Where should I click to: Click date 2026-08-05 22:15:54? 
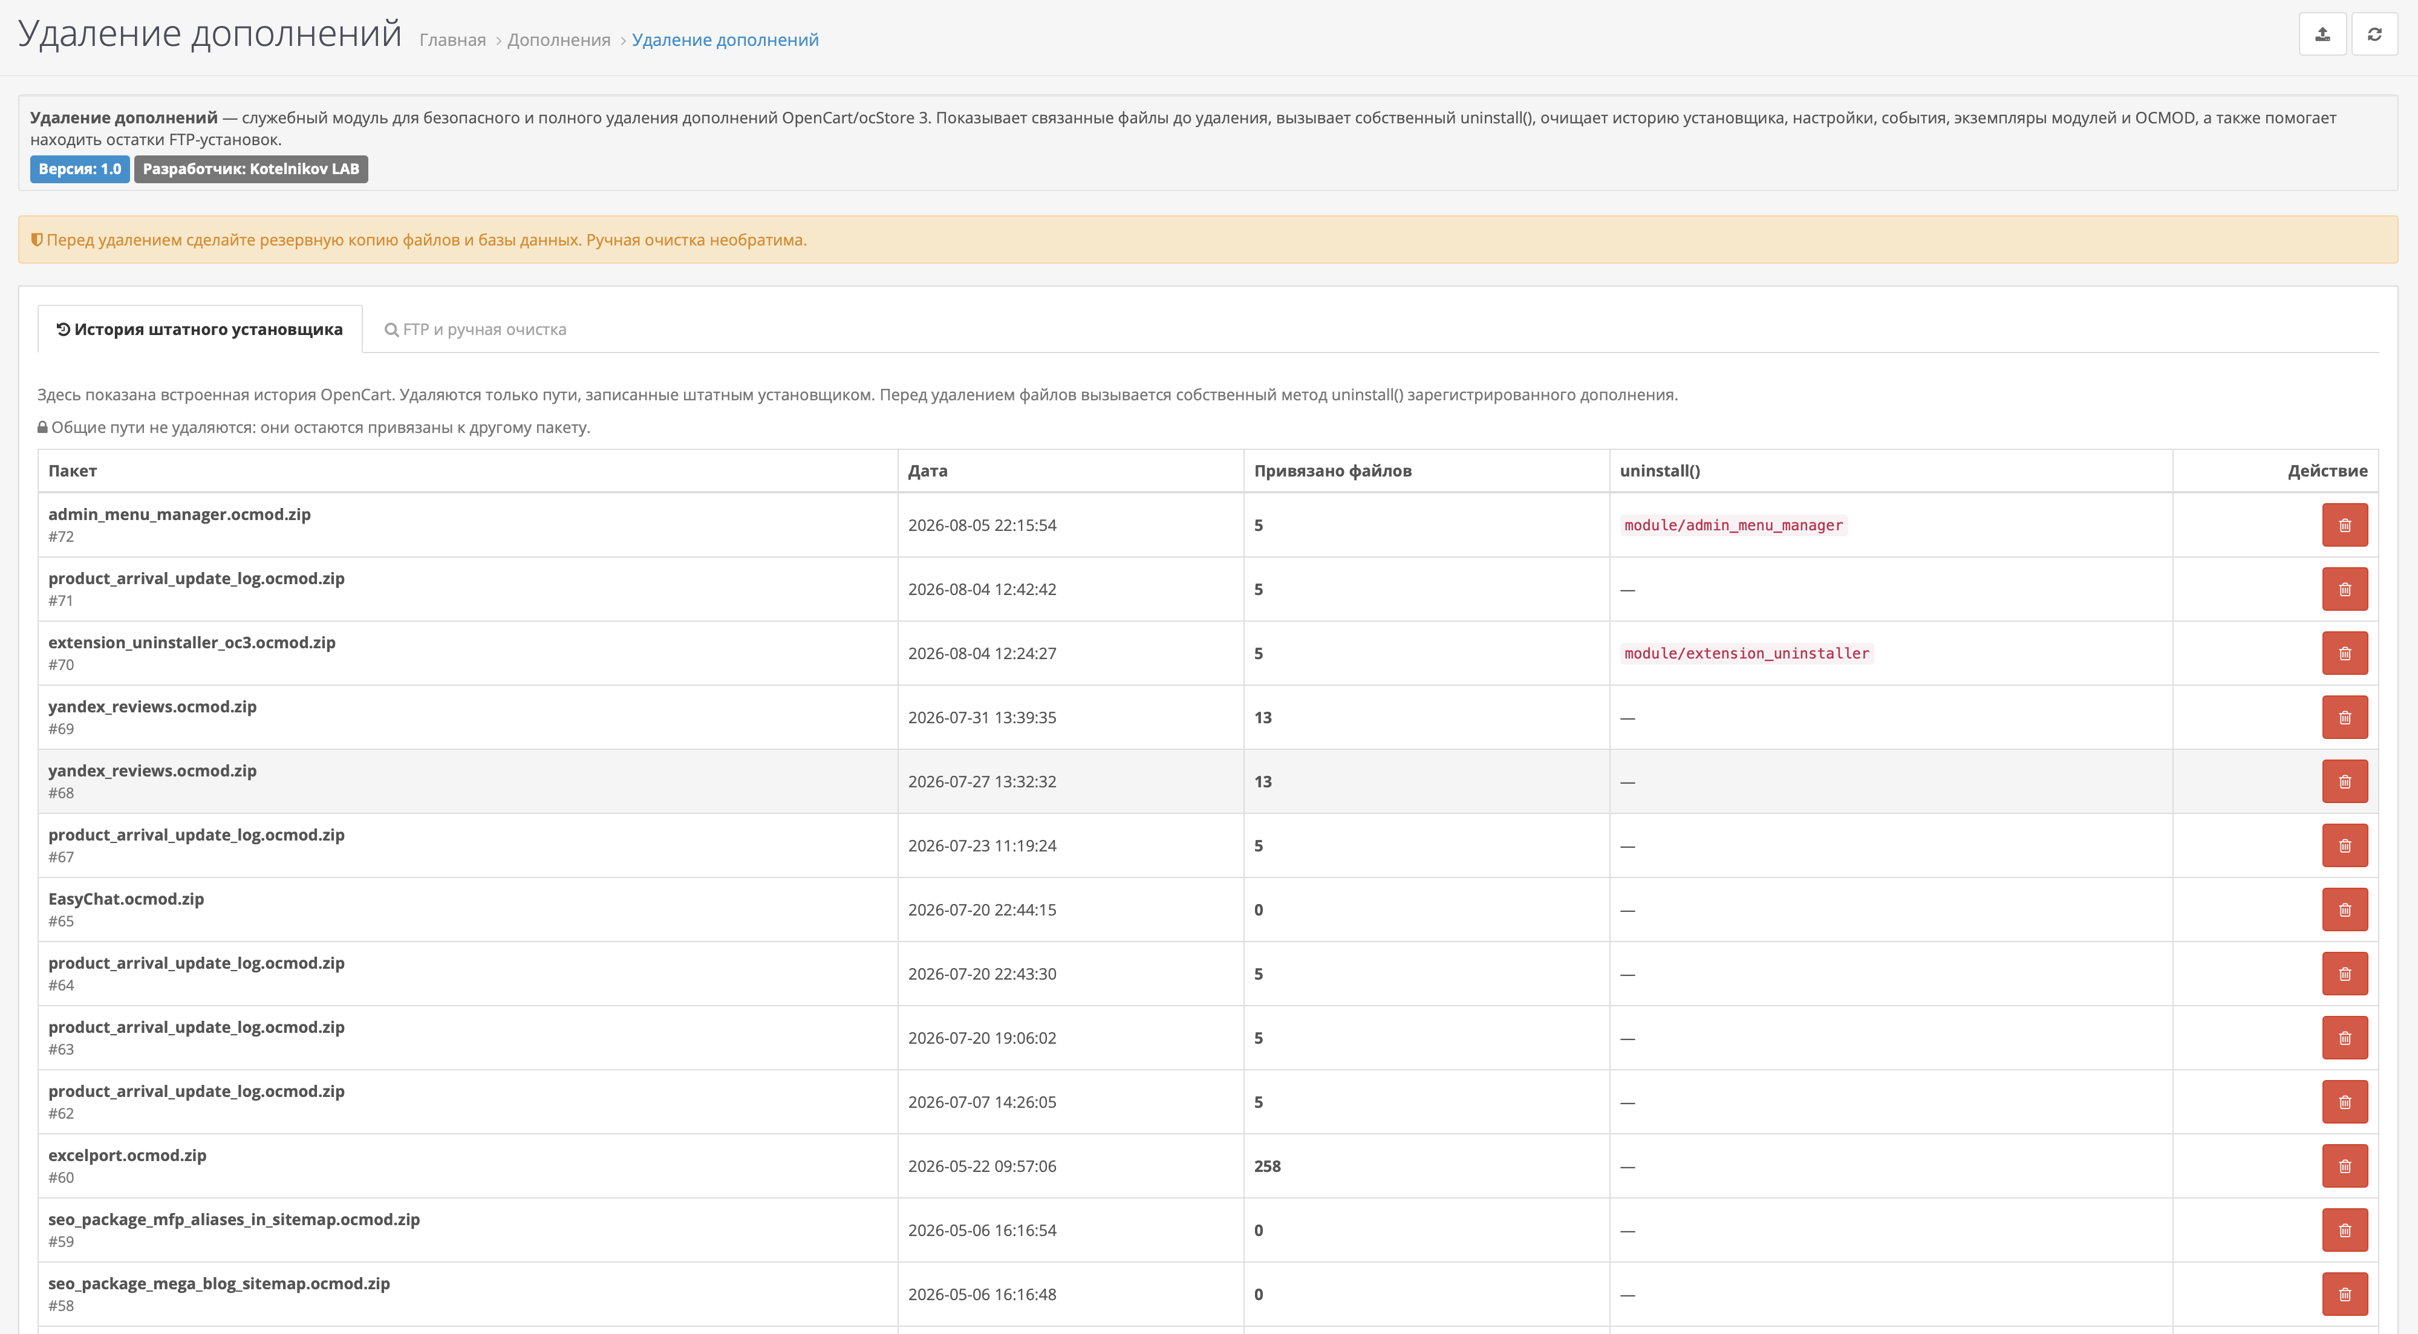point(982,525)
